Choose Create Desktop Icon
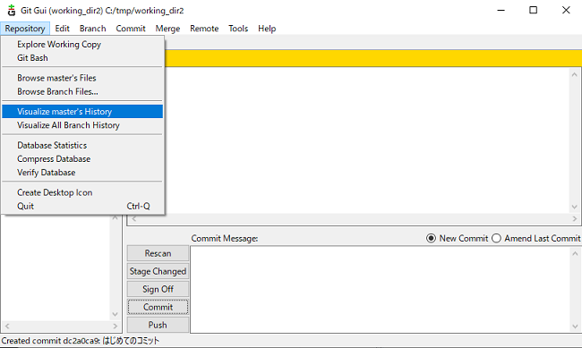This screenshot has width=582, height=348. click(82, 192)
